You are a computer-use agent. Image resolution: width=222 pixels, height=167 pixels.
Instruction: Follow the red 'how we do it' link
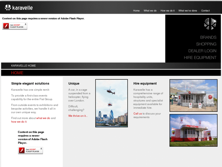click(19, 122)
